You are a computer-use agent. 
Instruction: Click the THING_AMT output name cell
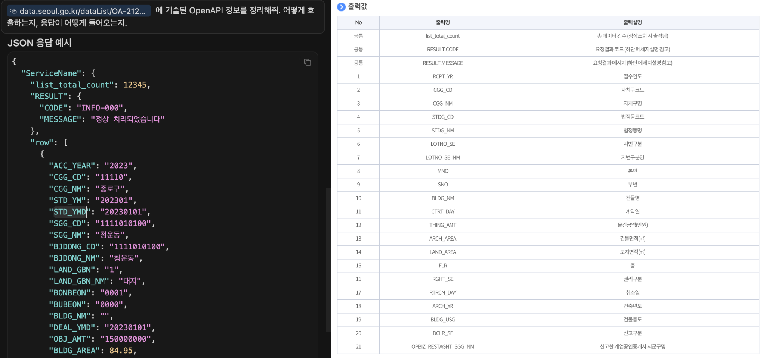tap(442, 225)
